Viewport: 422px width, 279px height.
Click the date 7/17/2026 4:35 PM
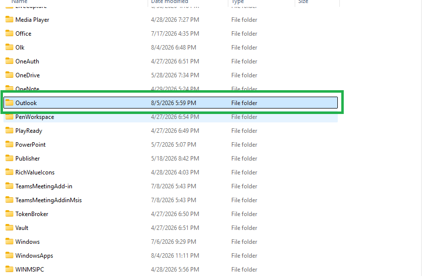click(175, 33)
